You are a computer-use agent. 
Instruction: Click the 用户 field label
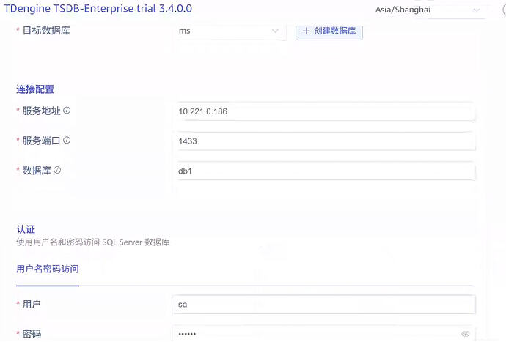pyautogui.click(x=32, y=304)
